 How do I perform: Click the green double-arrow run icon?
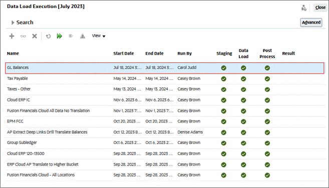(x=60, y=36)
